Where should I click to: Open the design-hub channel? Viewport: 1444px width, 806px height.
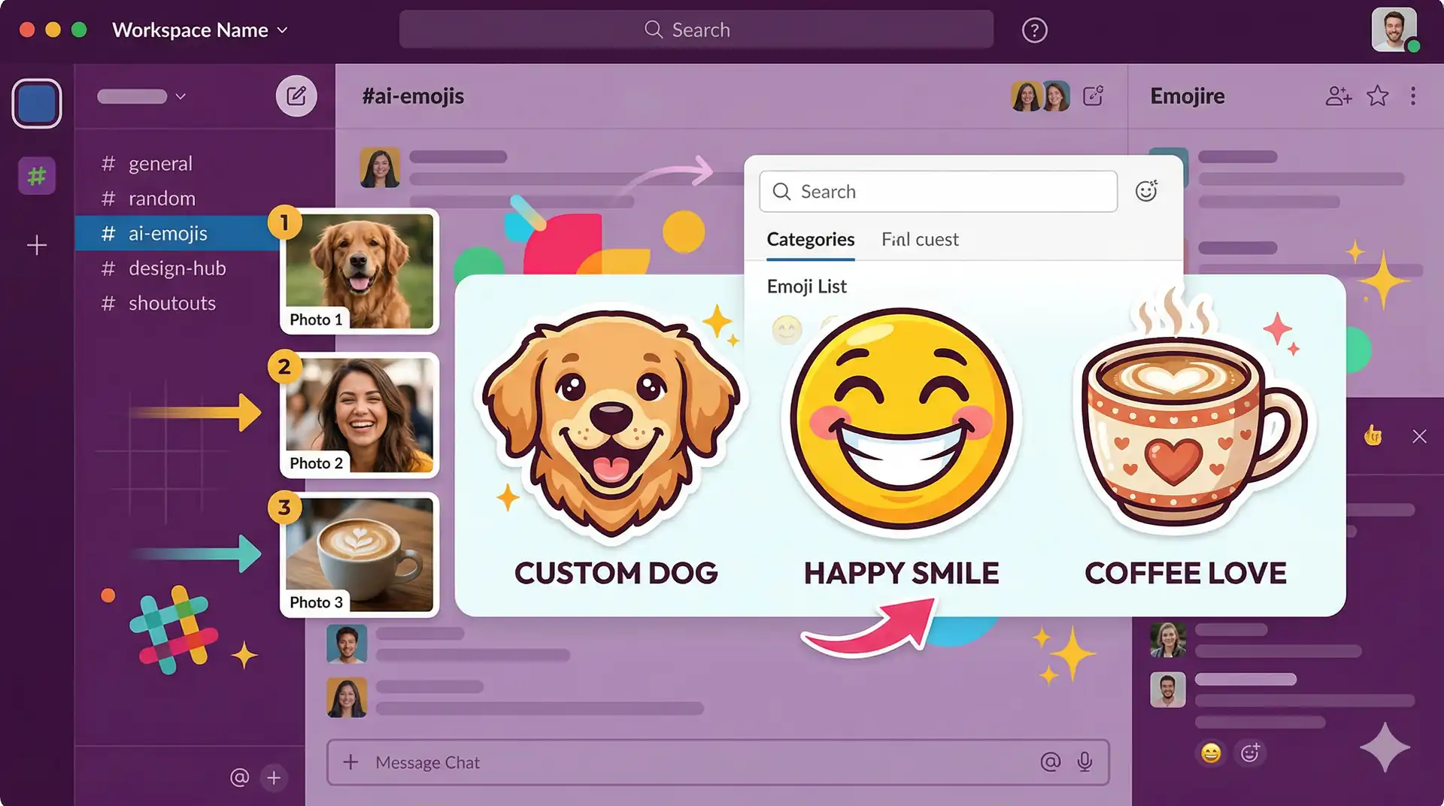(x=177, y=268)
